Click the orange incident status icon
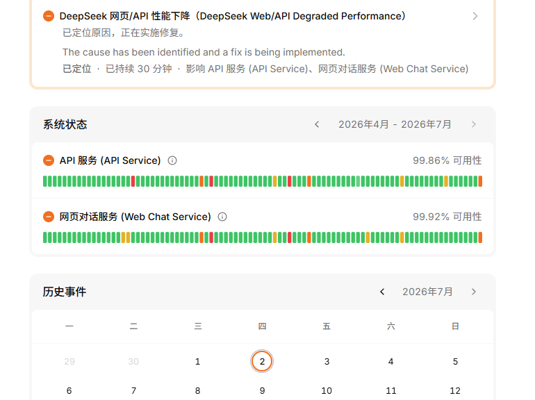This screenshot has height=400, width=535. (x=49, y=16)
